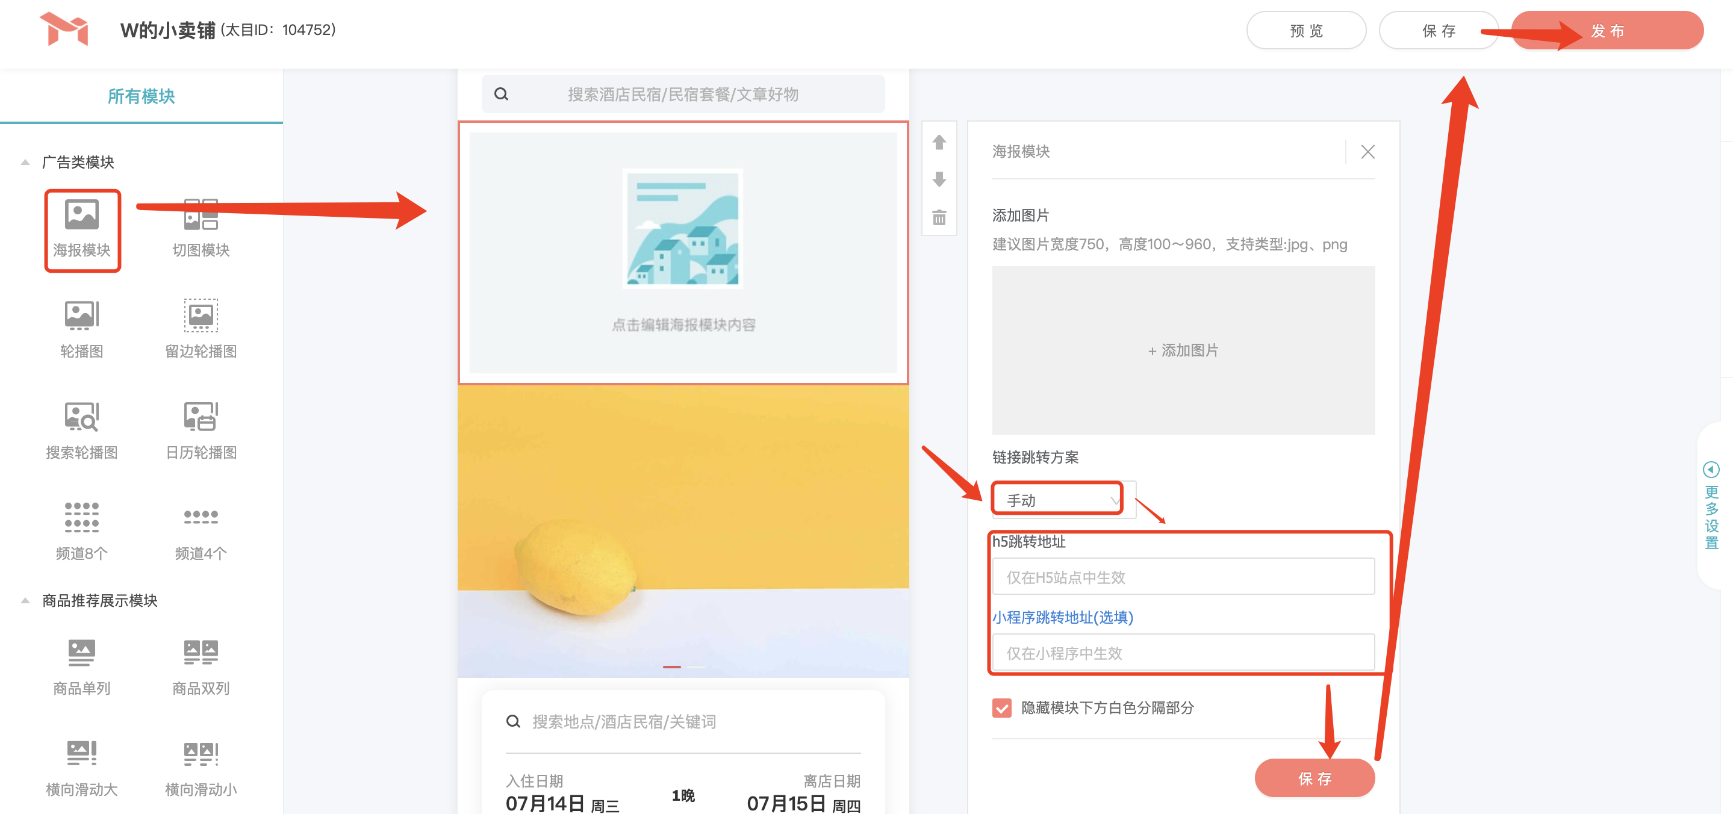Viewport: 1733px width, 814px height.
Task: Choose the 横向滑动大 module icon
Action: click(81, 753)
